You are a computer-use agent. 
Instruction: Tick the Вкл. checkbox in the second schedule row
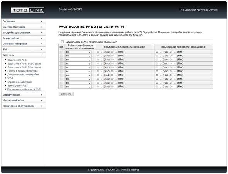coord(62,56)
